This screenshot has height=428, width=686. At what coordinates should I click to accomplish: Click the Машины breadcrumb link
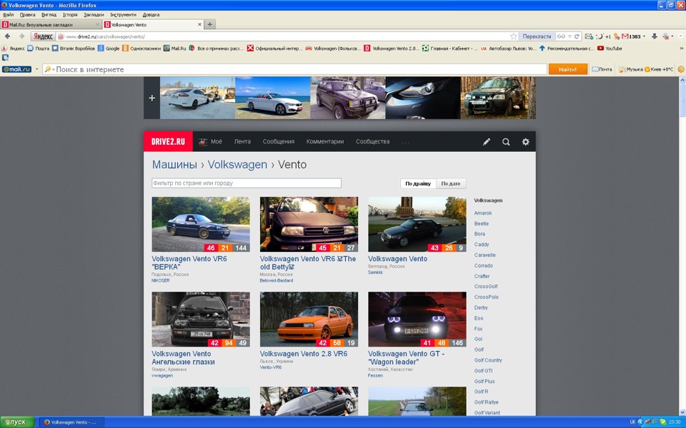tap(174, 165)
